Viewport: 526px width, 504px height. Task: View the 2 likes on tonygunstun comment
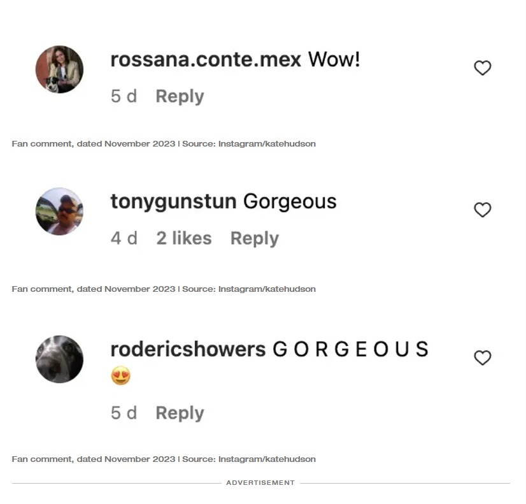[x=184, y=238]
